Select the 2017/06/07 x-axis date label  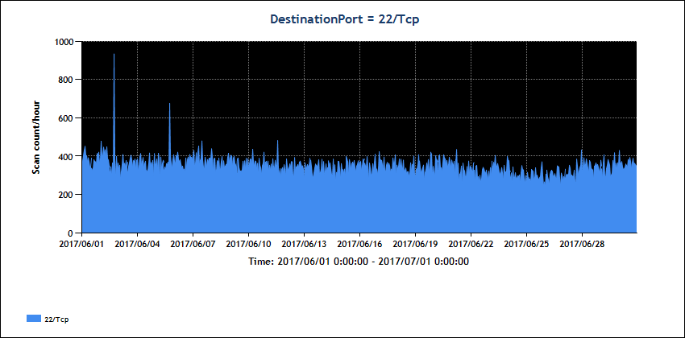(194, 244)
